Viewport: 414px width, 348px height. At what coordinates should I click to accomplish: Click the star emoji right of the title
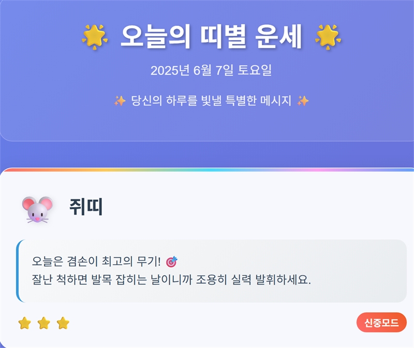pos(328,37)
